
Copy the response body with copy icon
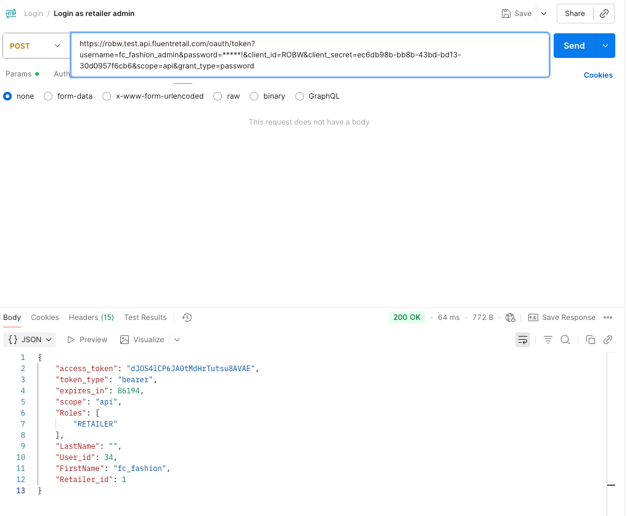click(x=590, y=340)
